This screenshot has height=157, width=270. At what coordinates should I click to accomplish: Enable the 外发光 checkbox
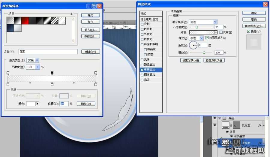(x=142, y=34)
